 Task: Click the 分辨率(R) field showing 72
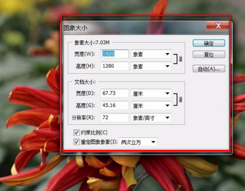pos(115,117)
